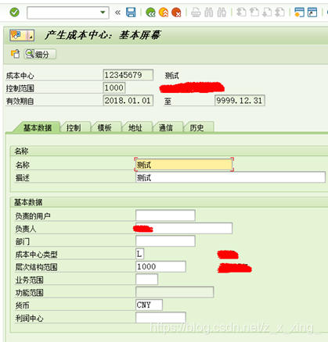Click the red Cancel icon
328x342 pixels.
click(176, 12)
